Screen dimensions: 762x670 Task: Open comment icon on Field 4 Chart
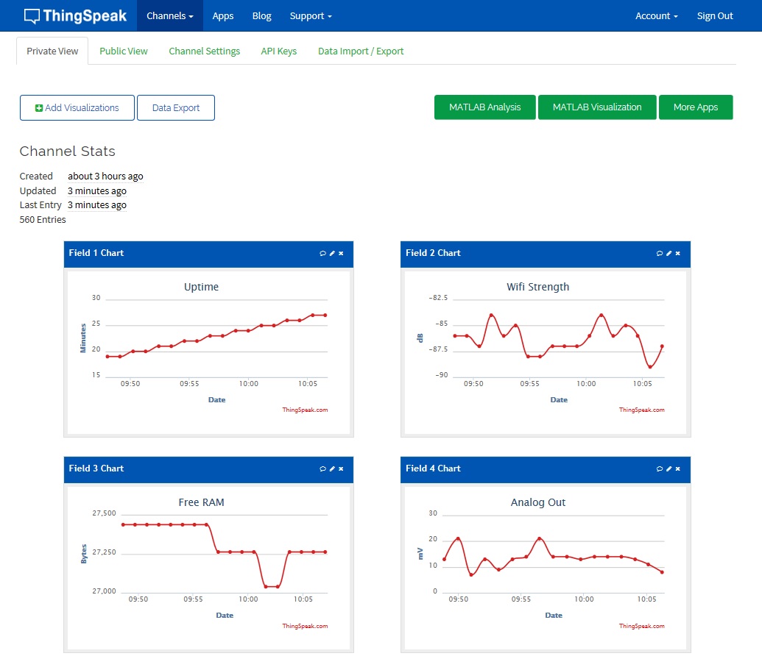660,469
